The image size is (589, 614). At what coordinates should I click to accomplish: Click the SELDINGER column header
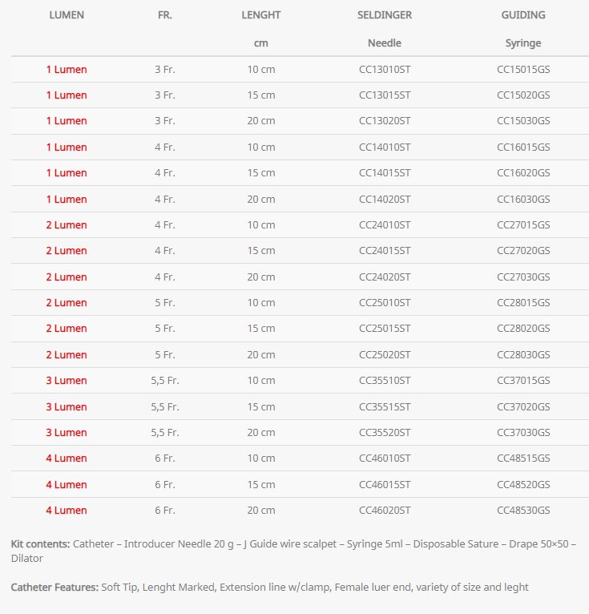coord(385,15)
